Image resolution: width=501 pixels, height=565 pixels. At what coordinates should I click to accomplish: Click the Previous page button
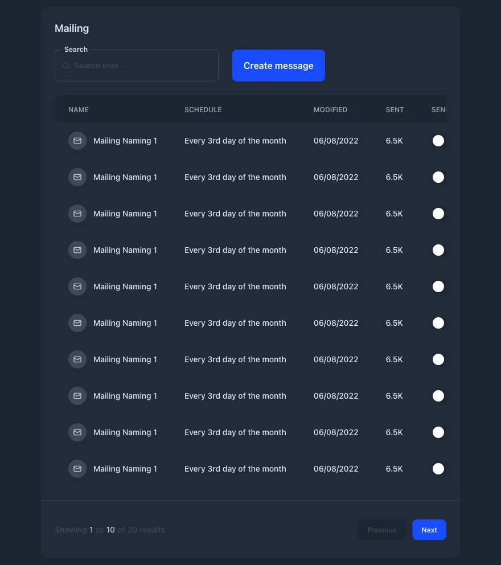tap(381, 530)
